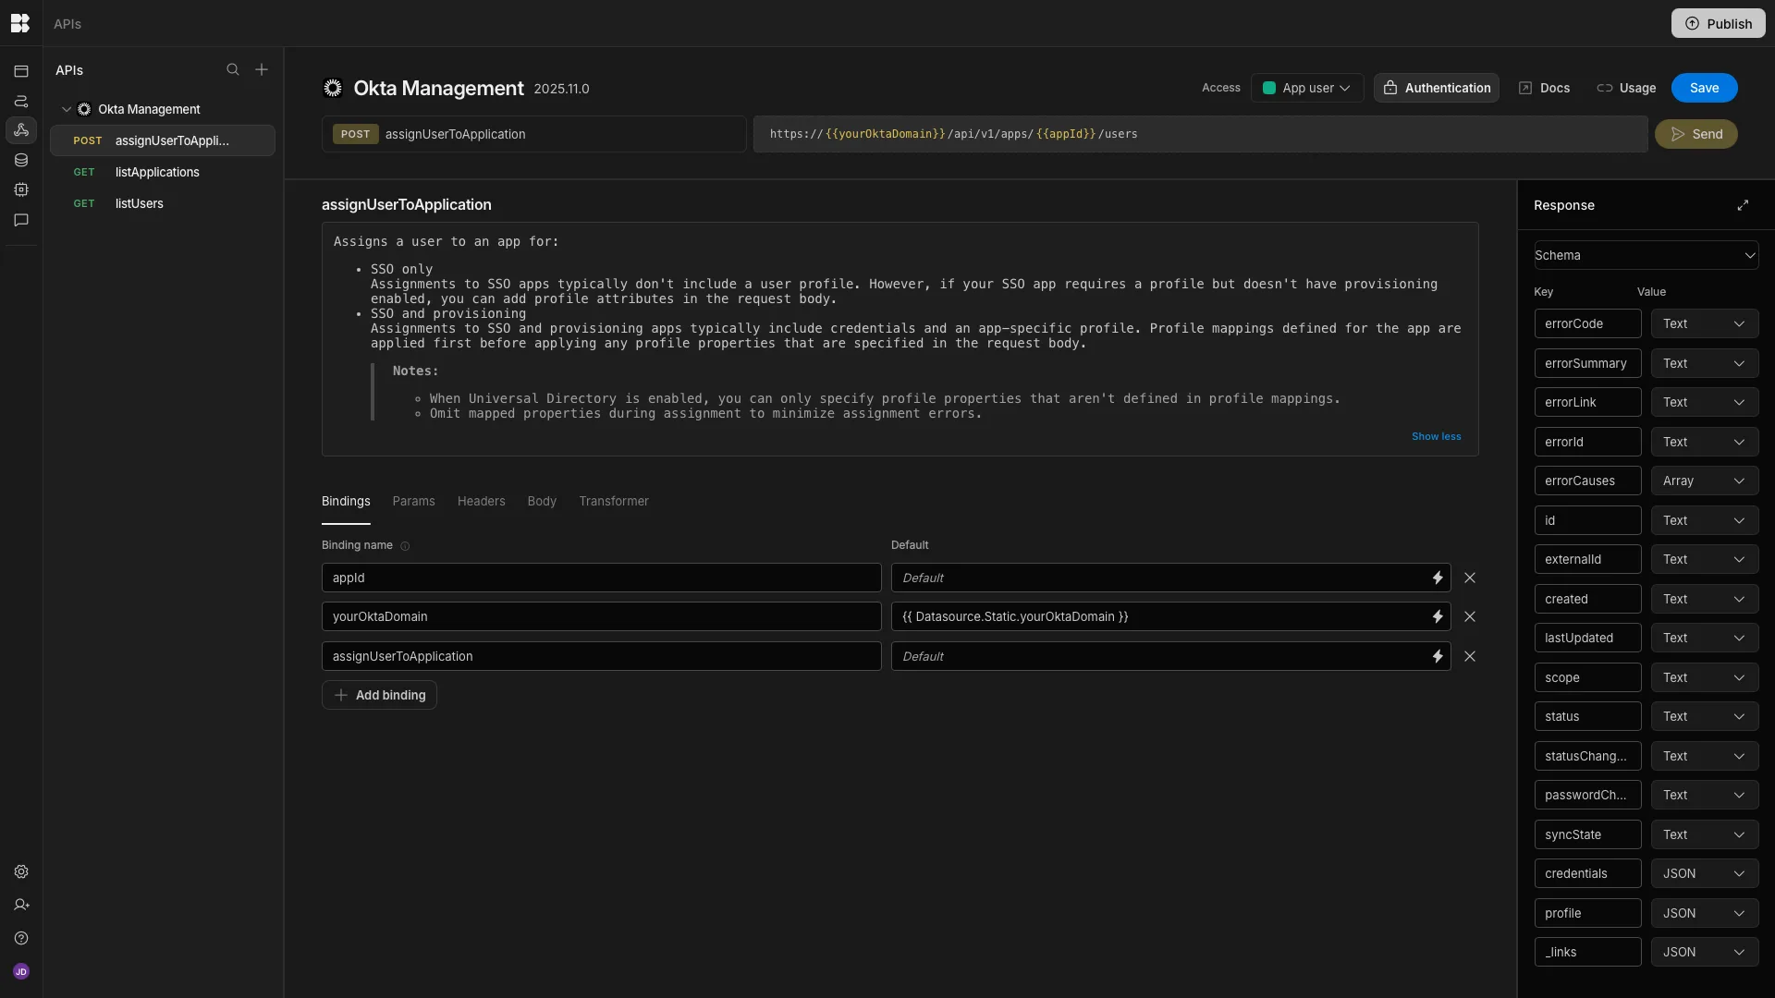
Task: Open the database icon in left sidebar
Action: point(21,160)
